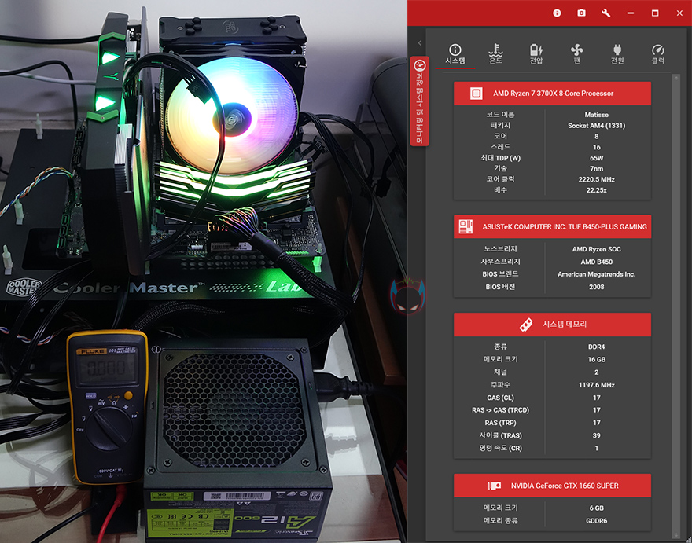The height and width of the screenshot is (543, 692).
Task: Click the 명령 속도 (CR) label
Action: [500, 448]
